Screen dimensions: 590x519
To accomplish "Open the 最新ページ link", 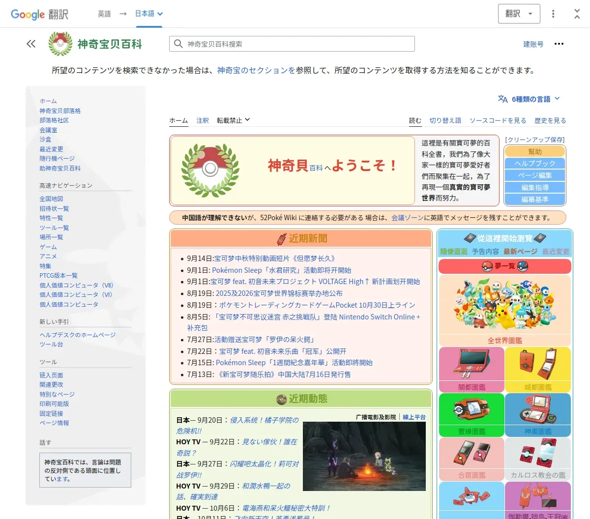I will [520, 252].
